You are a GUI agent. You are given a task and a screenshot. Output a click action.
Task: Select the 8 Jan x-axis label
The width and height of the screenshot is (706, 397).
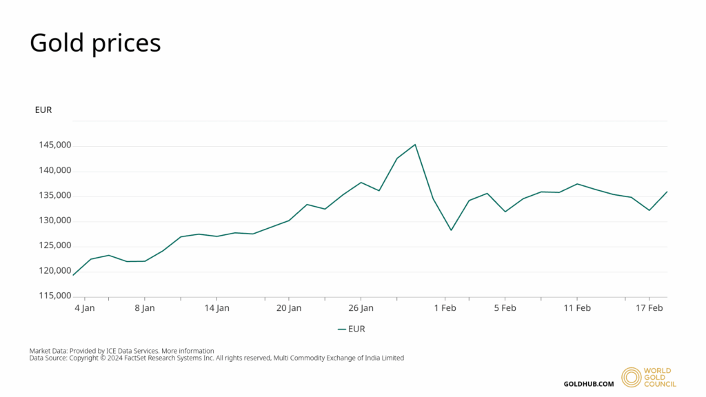[144, 308]
